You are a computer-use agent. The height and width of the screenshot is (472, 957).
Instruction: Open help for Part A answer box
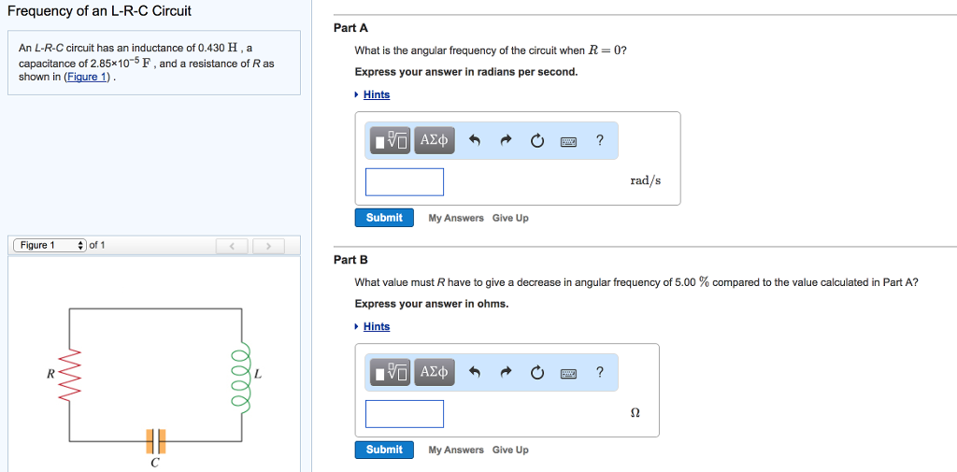coord(600,140)
